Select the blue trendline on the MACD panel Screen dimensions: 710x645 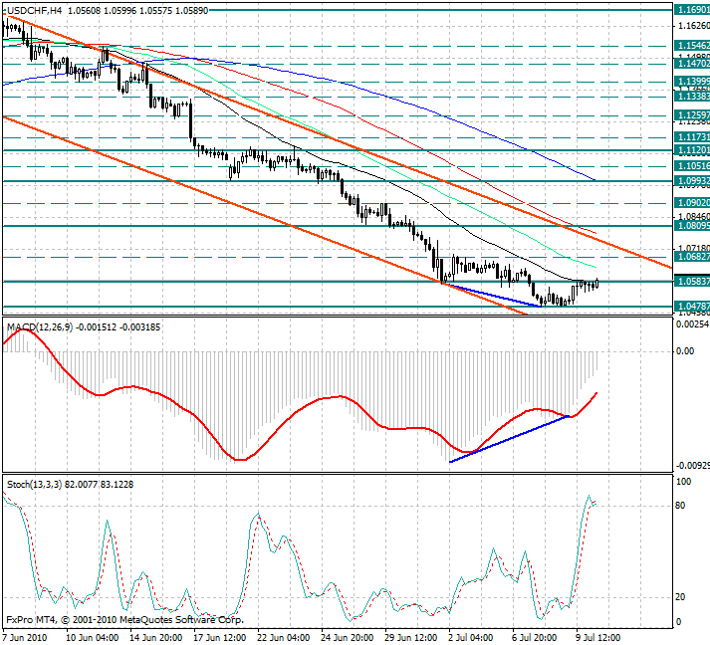[x=510, y=438]
